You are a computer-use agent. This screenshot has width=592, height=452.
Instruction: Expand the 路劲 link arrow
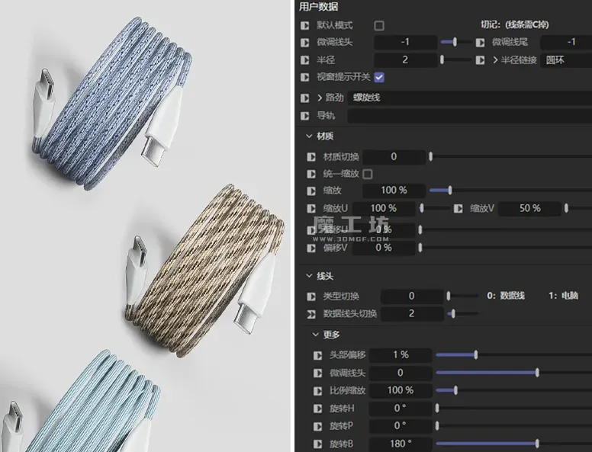pyautogui.click(x=320, y=98)
